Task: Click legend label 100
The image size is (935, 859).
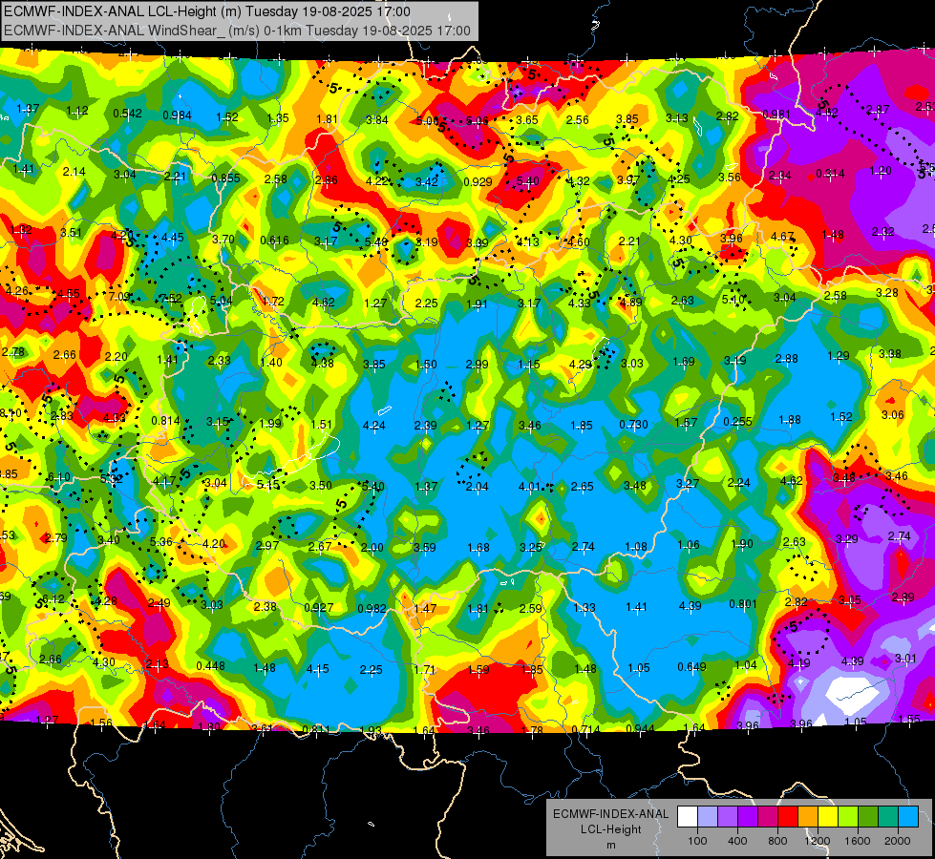Action: (x=697, y=841)
